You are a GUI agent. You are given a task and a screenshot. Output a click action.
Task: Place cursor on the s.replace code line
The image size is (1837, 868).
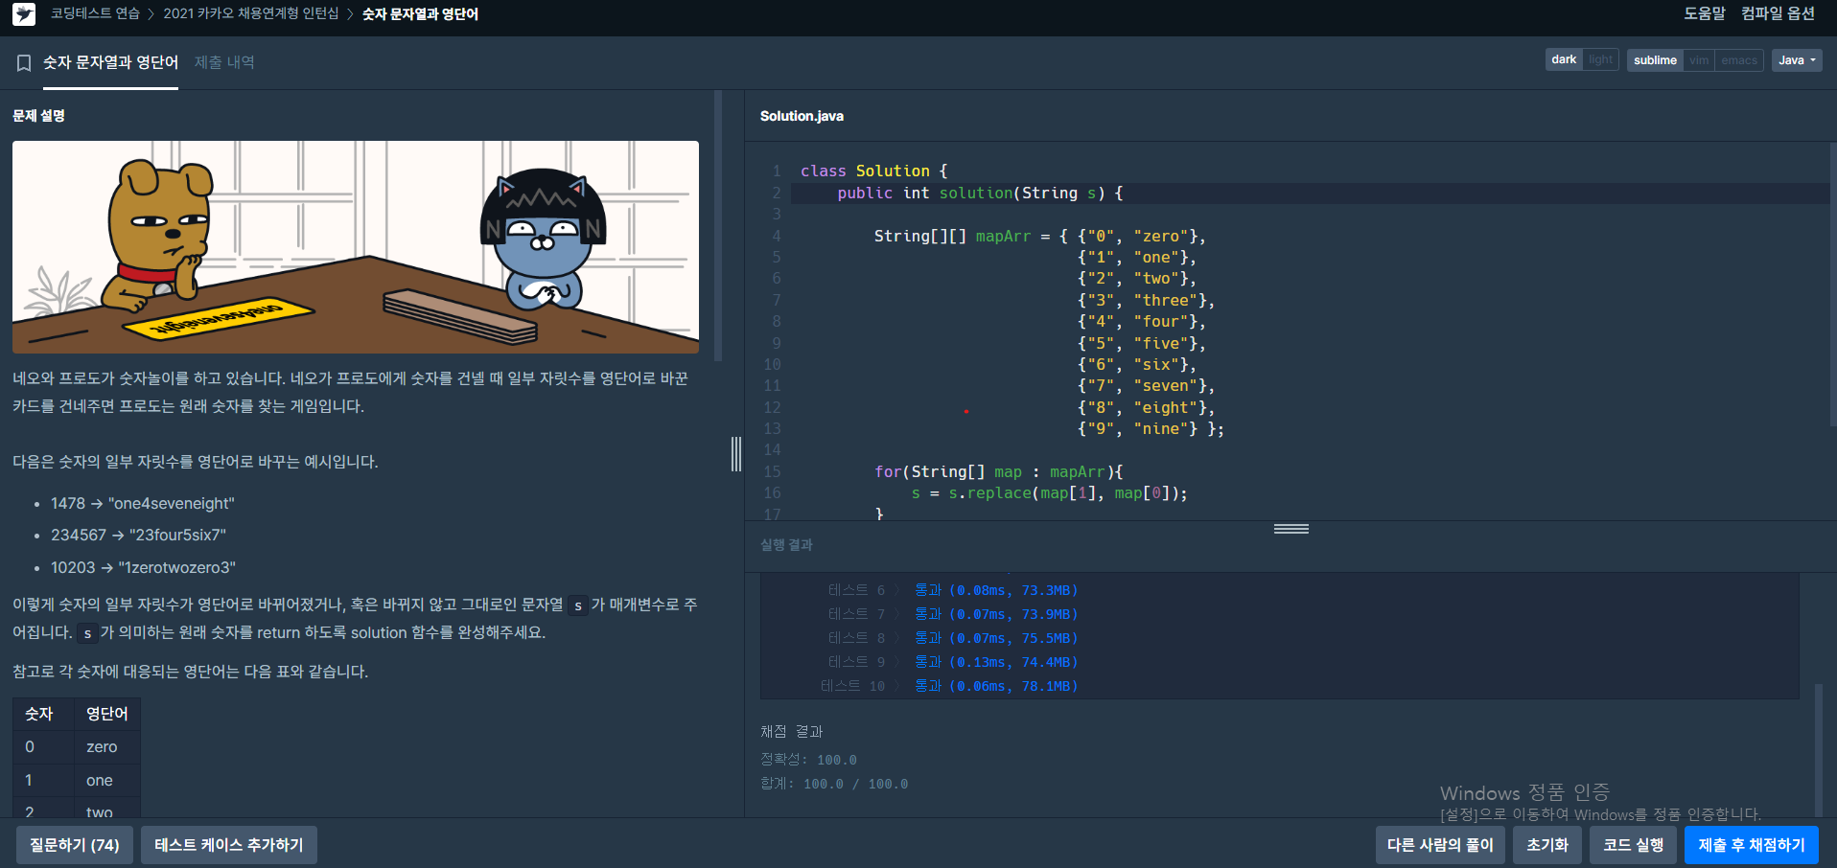coord(1049,493)
